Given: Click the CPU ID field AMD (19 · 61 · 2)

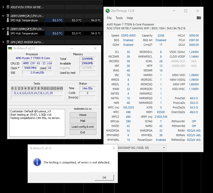Looking at the screenshot, I should point(34,63).
